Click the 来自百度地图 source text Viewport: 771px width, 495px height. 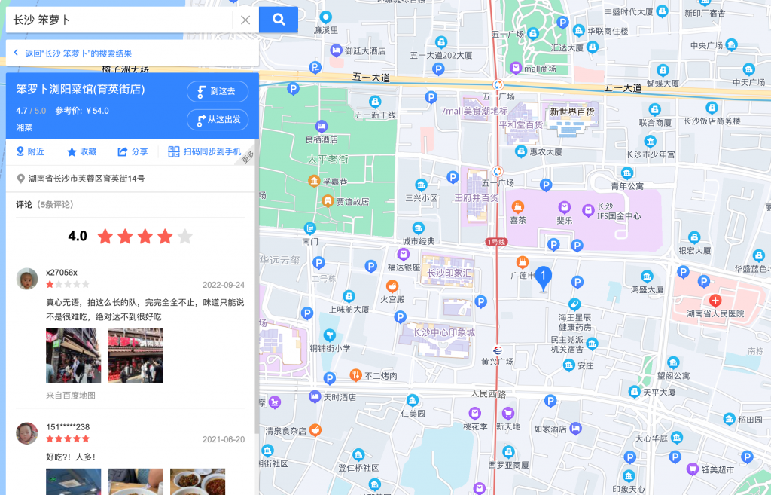pos(71,395)
